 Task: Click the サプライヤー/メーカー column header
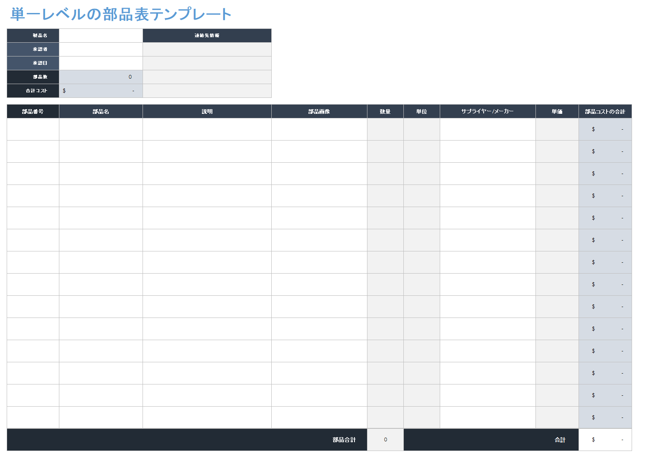click(x=488, y=111)
